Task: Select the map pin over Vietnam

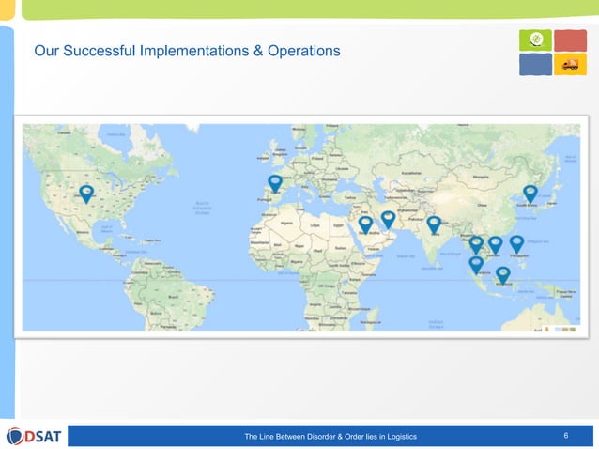Action: pos(495,245)
